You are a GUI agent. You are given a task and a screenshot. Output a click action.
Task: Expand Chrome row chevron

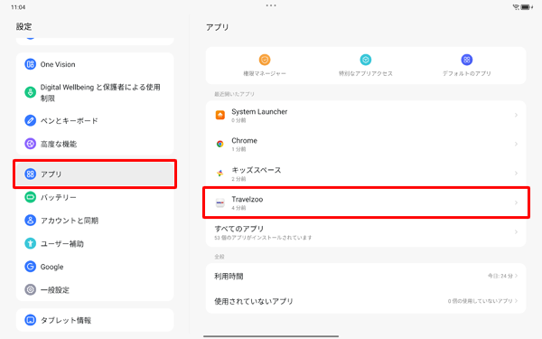coord(516,144)
